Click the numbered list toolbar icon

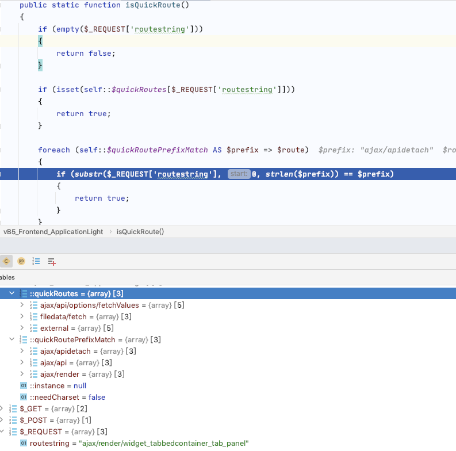[36, 261]
